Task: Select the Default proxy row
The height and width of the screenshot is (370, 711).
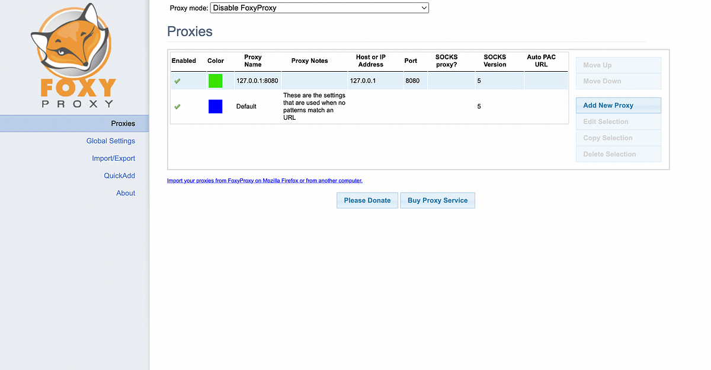Action: 367,107
